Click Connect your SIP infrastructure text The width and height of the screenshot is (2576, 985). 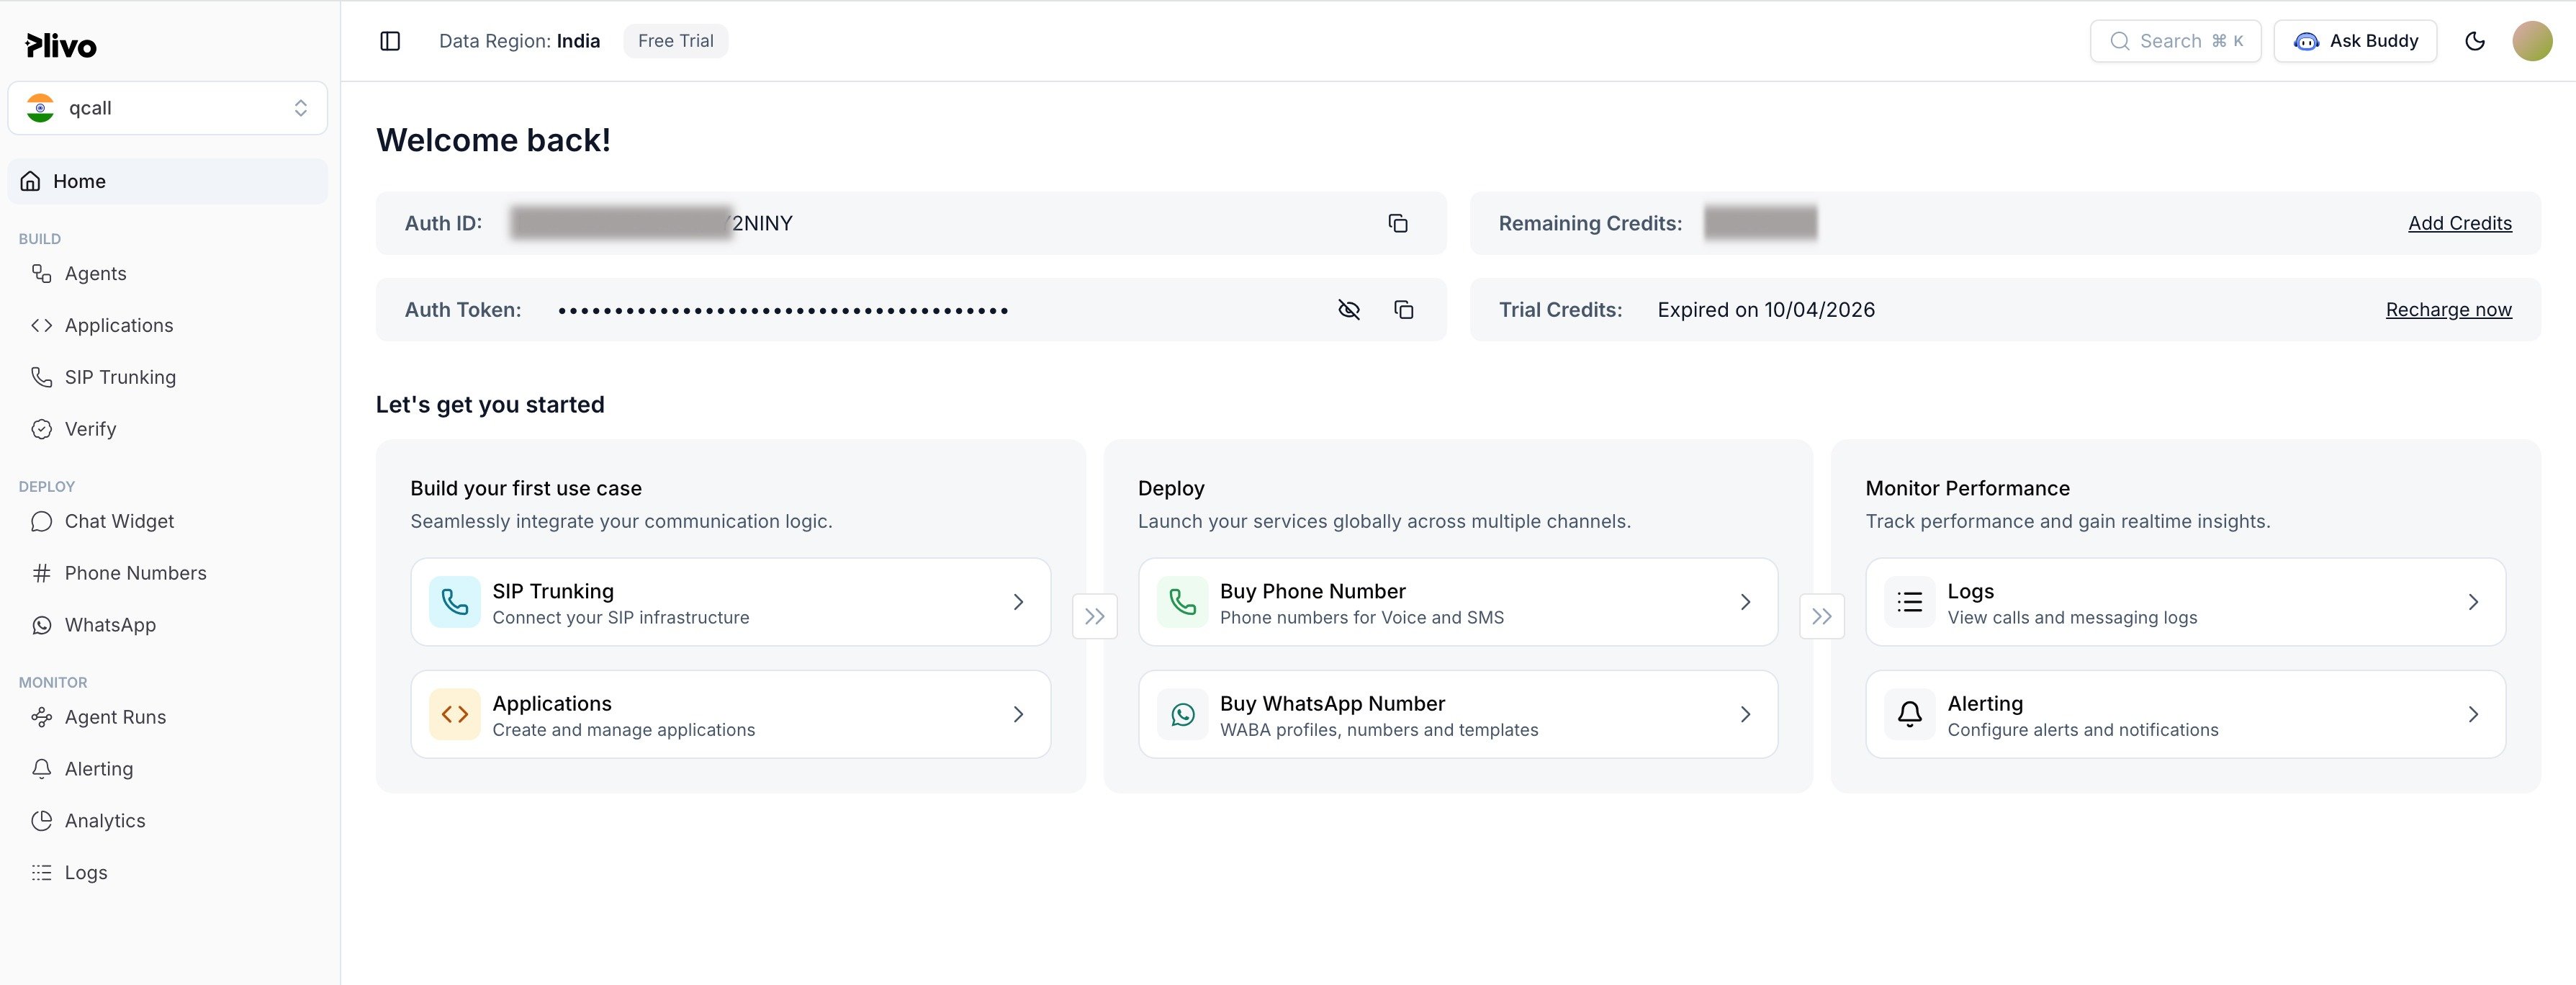621,618
